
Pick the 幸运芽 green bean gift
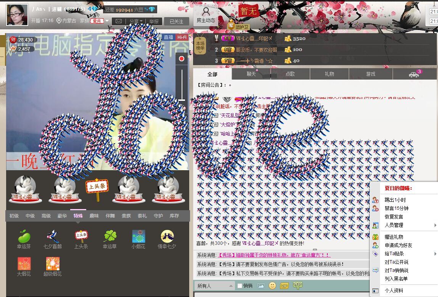pos(24,237)
